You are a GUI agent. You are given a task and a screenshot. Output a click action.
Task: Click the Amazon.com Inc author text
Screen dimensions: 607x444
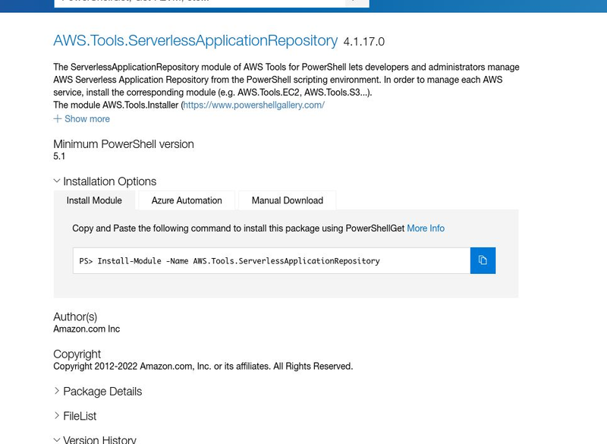click(86, 329)
